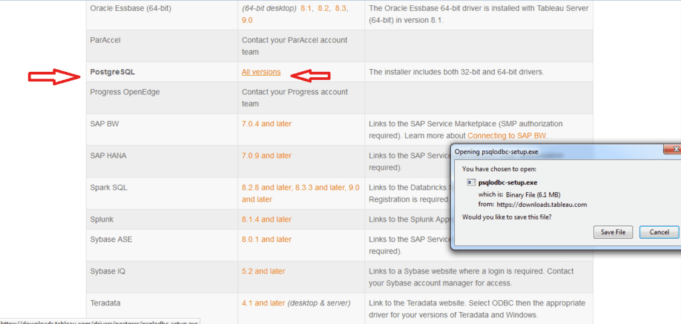Select the PostgreSQL row label
The image size is (681, 324).
pyautogui.click(x=112, y=72)
